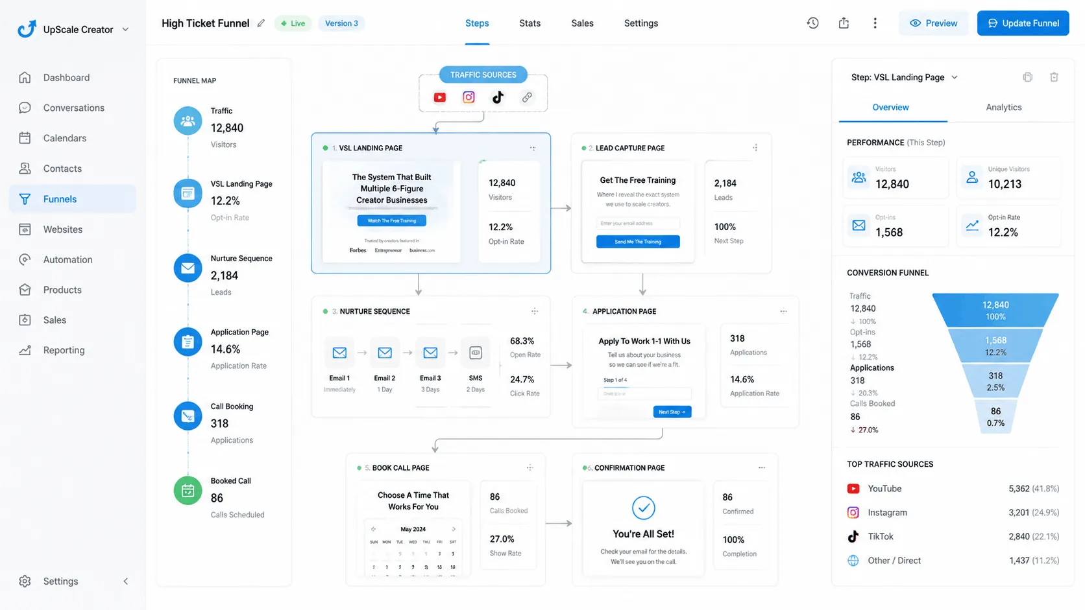
Task: Edit funnel name with pencil icon
Action: [261, 23]
